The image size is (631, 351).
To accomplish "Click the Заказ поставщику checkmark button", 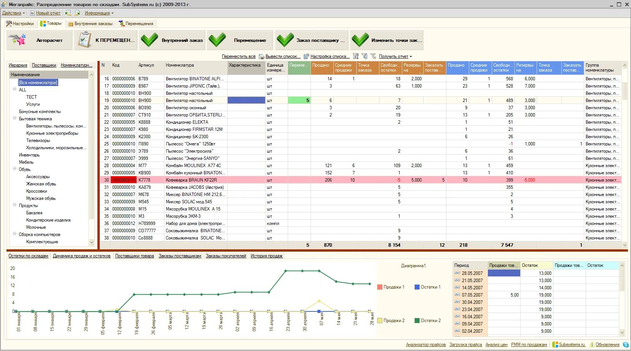I will [312, 40].
